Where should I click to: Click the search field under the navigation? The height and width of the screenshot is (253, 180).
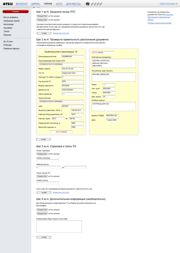[57, 7]
